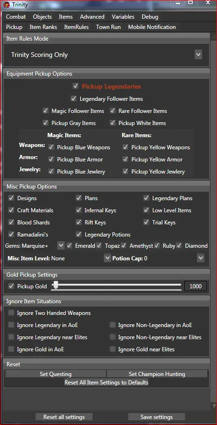Open the Potion Cap dropdown
Image resolution: width=217 pixels, height=425 pixels.
coord(201,258)
